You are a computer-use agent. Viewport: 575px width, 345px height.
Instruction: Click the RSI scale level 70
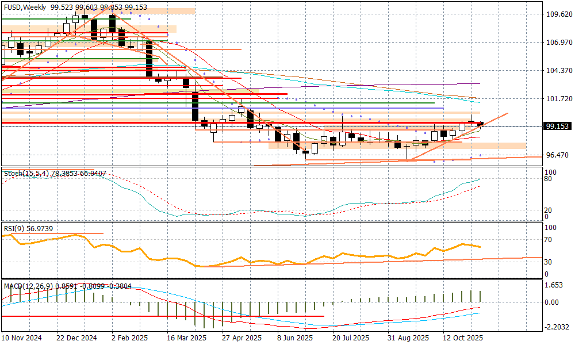pos(549,240)
